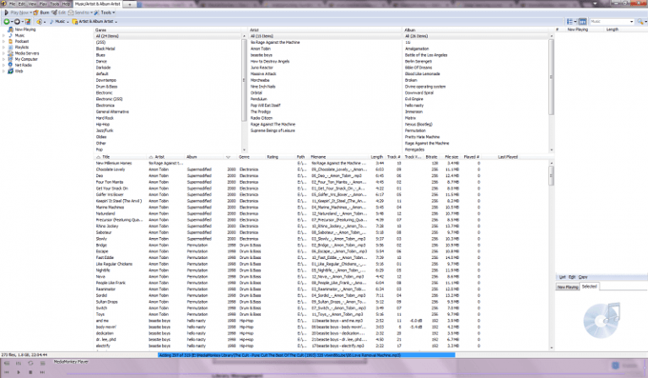Open the Music search scope dropdown
This screenshot has height=378, width=648.
(x=633, y=21)
